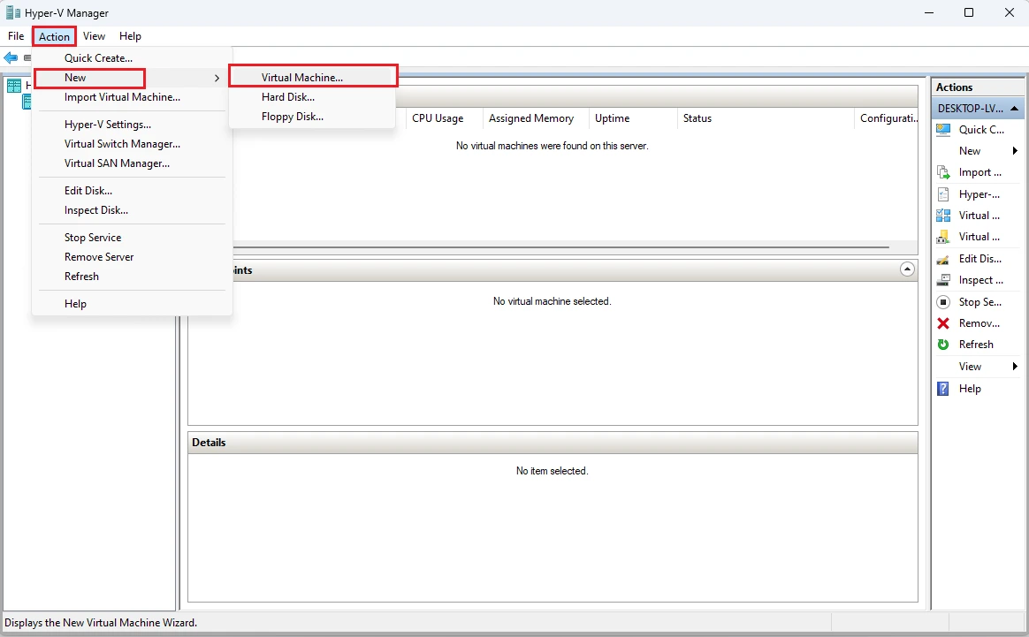Click the Edit Disk icon in Actions pane
This screenshot has width=1029, height=637.
(x=943, y=259)
